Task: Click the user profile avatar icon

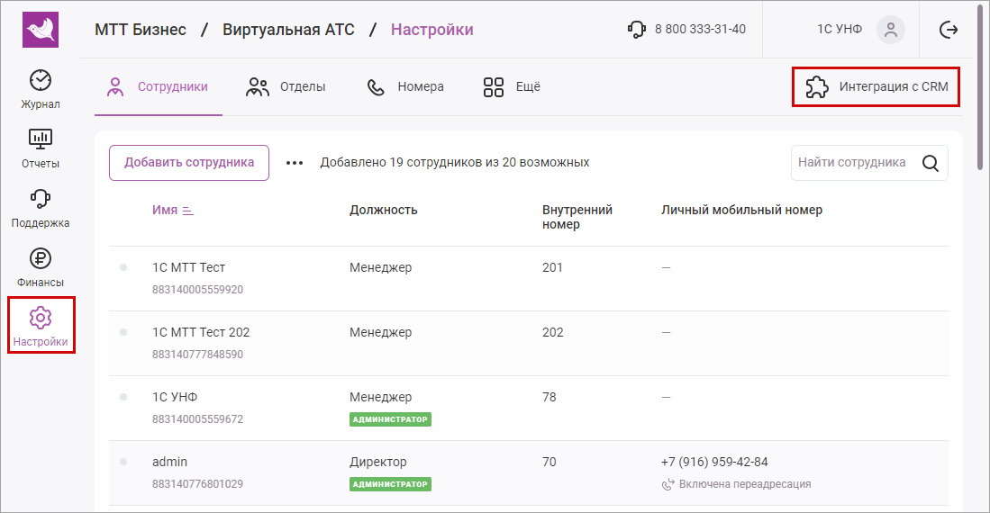Action: tap(891, 30)
